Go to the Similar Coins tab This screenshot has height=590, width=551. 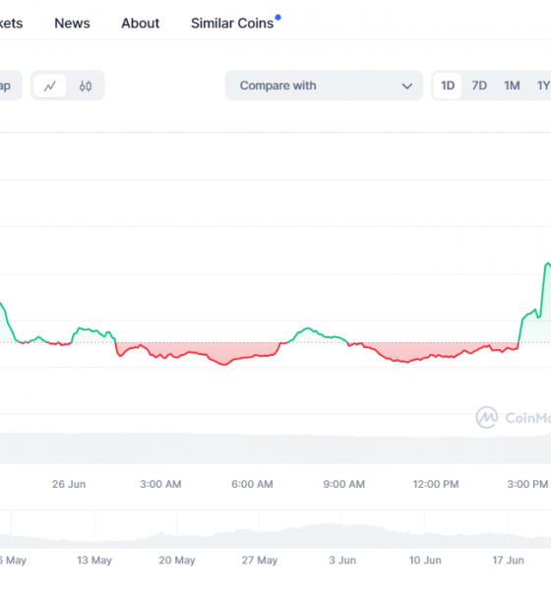[x=232, y=24]
